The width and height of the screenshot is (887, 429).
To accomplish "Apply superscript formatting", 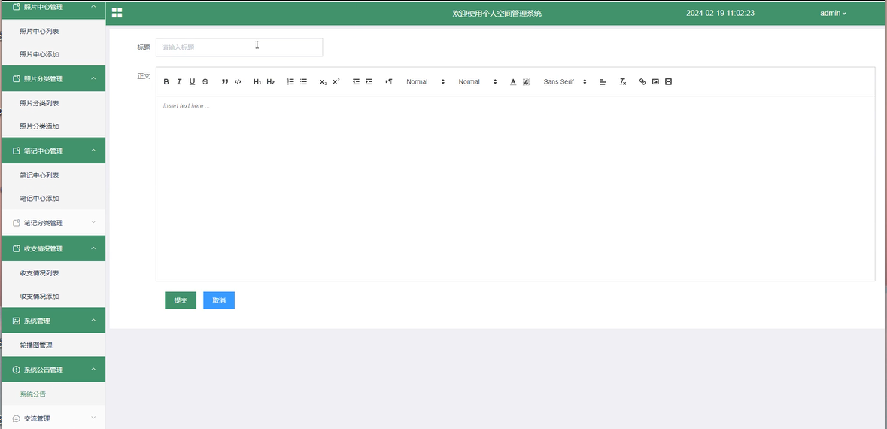I will (336, 82).
